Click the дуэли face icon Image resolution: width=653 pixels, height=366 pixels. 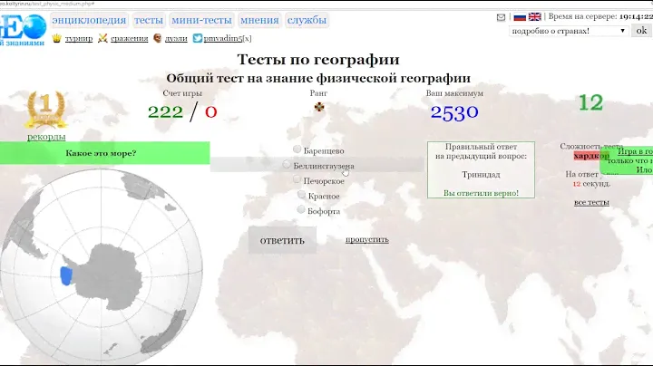(x=158, y=38)
